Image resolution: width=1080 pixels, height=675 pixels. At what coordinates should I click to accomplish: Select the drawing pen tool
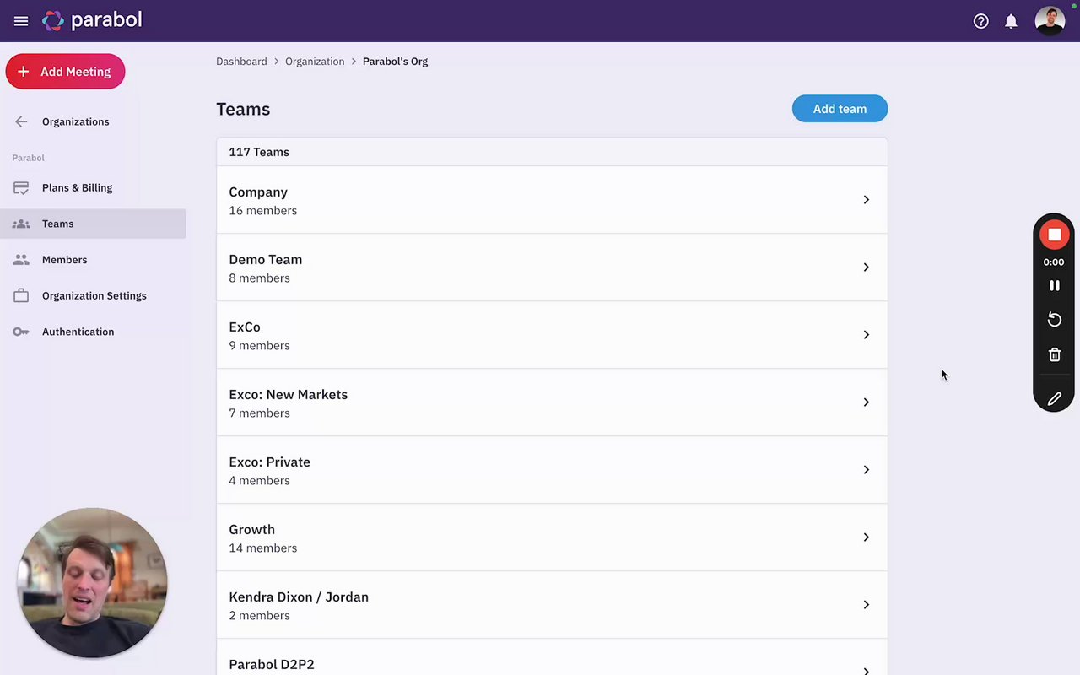click(x=1054, y=399)
